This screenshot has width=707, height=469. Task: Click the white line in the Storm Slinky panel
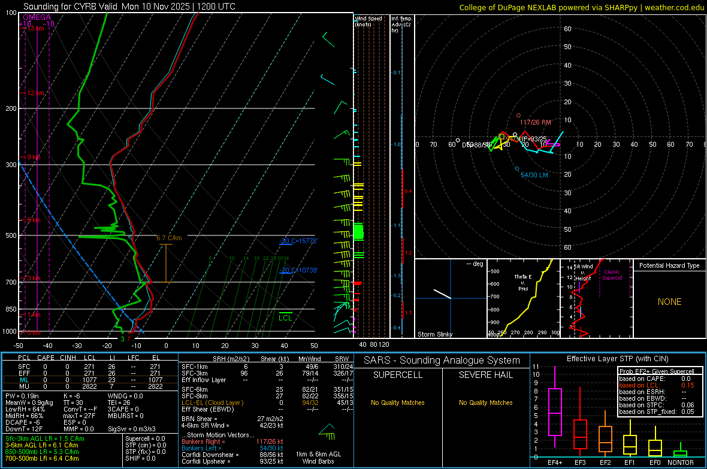click(x=442, y=294)
